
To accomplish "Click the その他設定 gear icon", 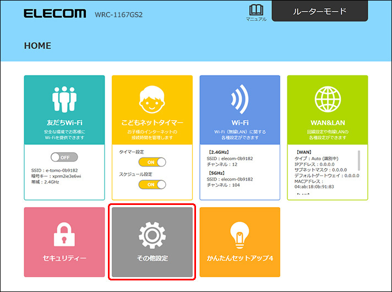I will coord(152,235).
